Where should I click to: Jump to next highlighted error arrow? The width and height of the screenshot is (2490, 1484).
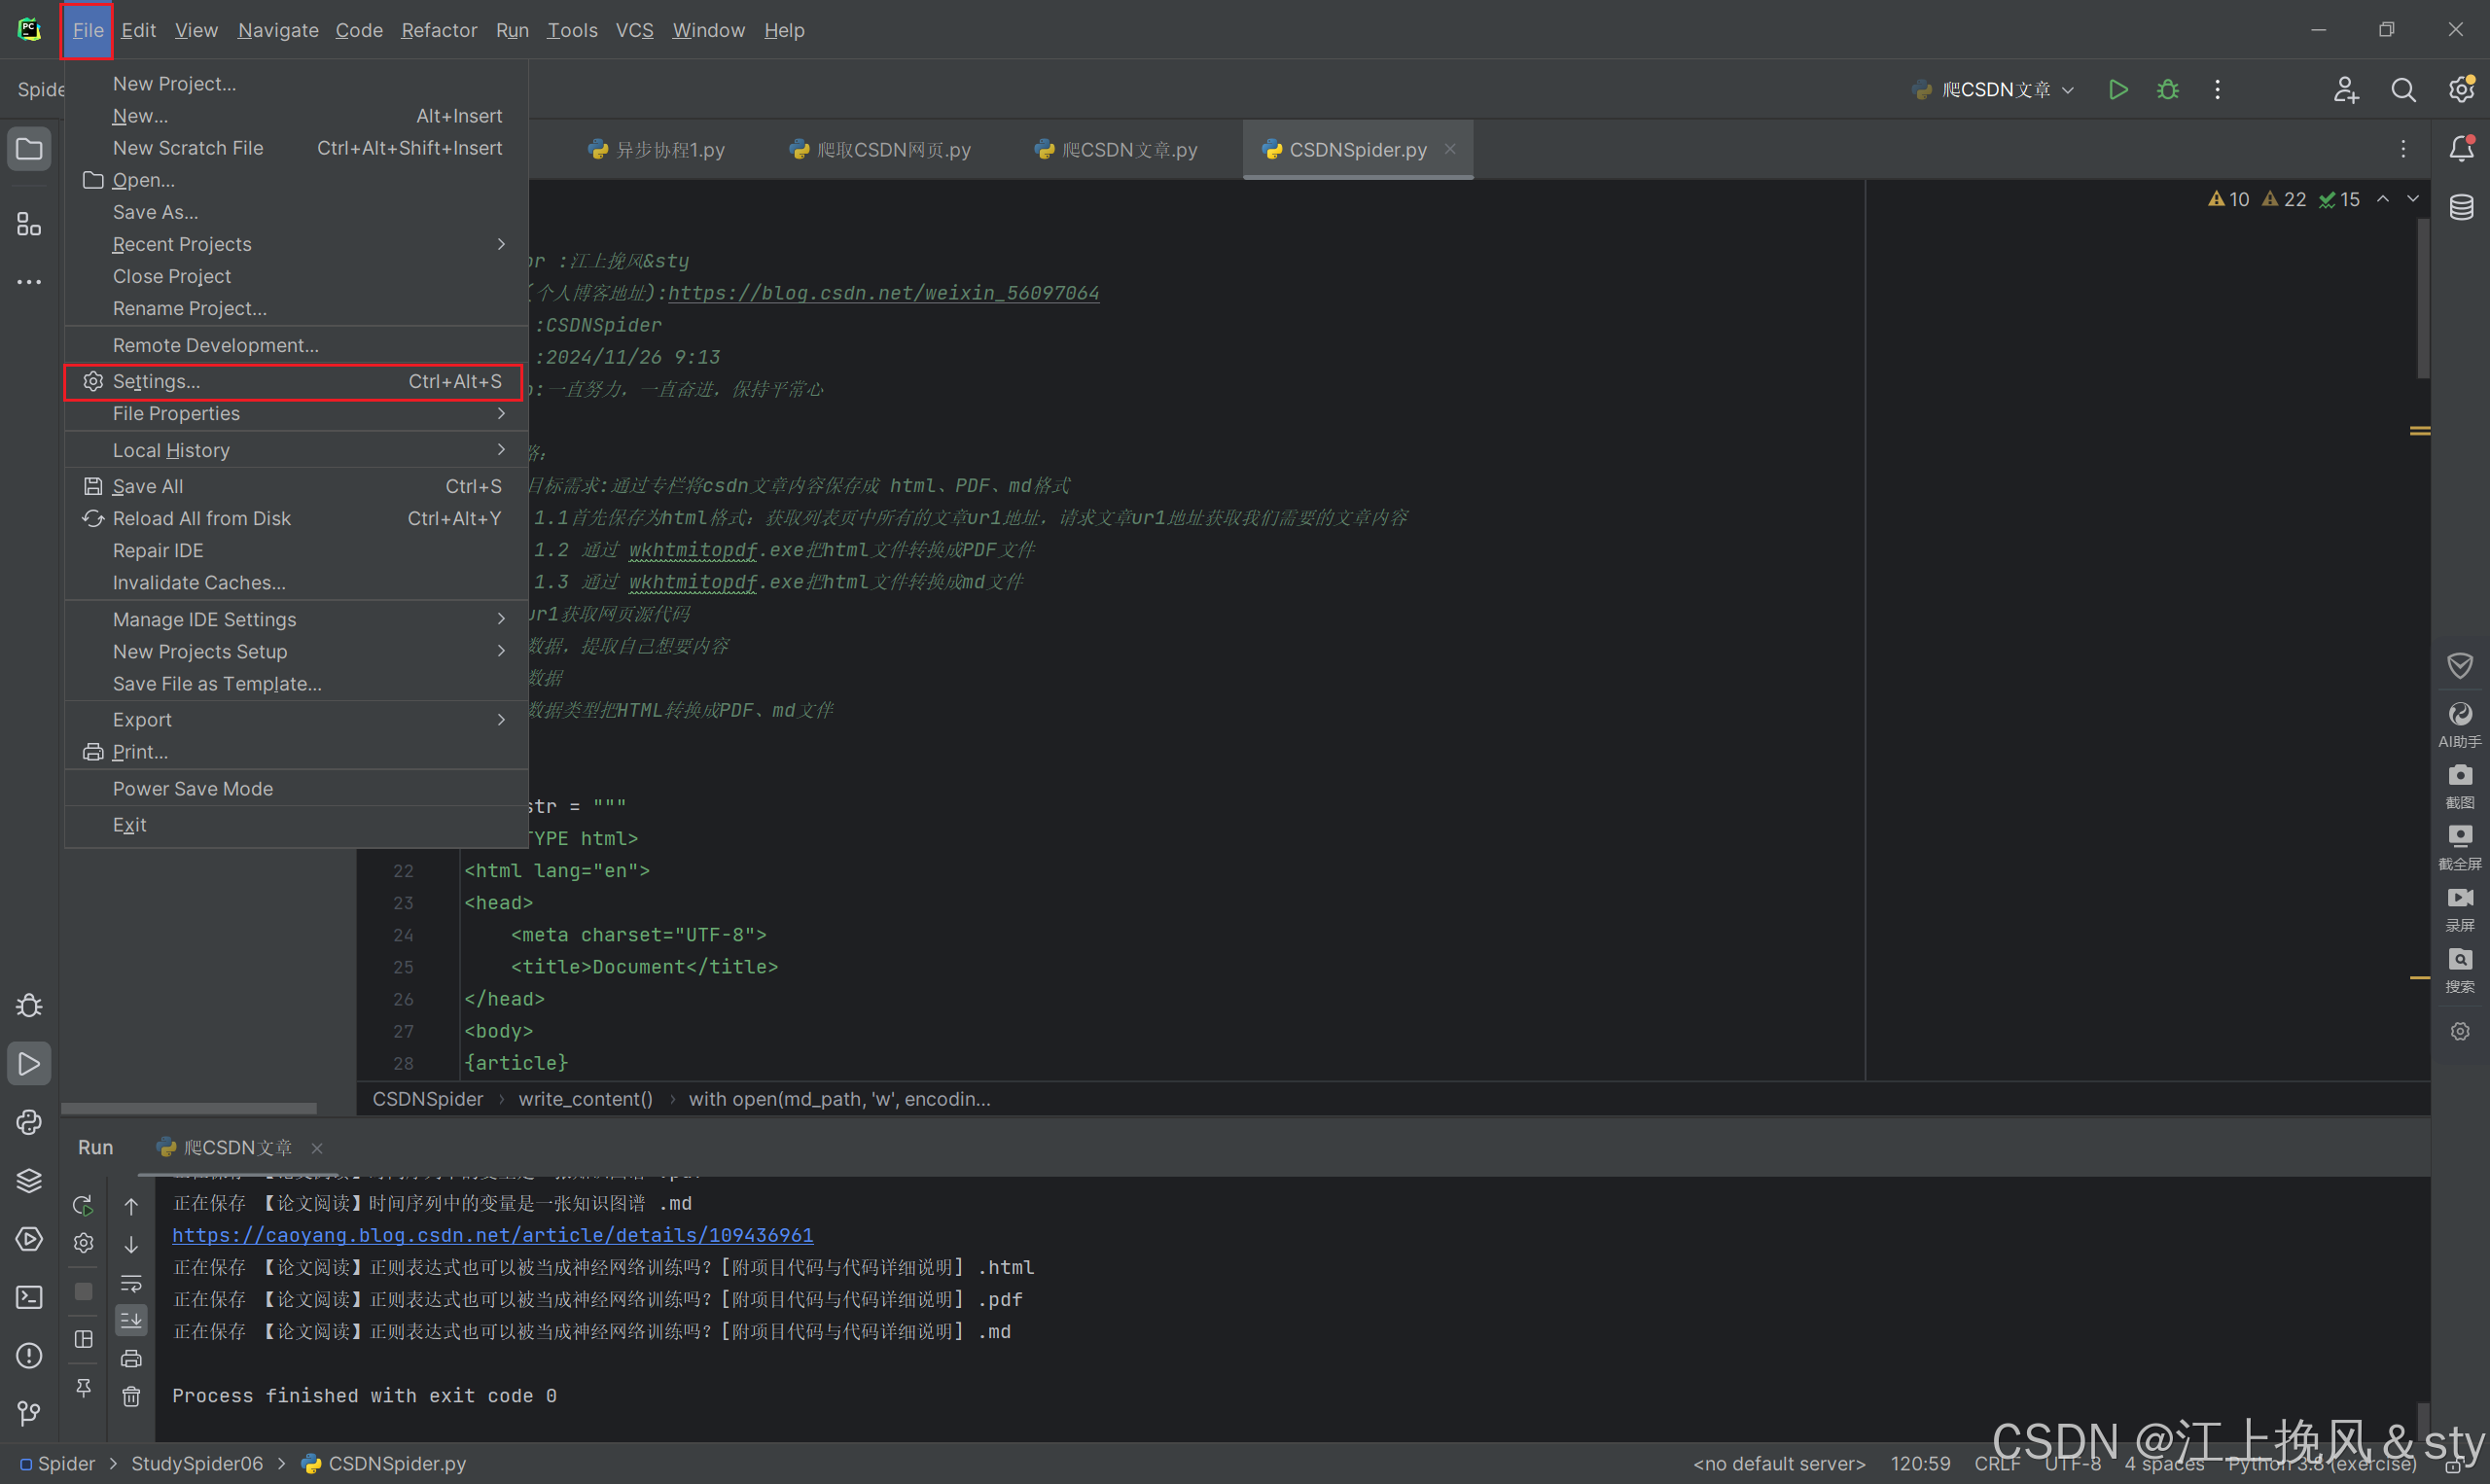coord(2413,199)
